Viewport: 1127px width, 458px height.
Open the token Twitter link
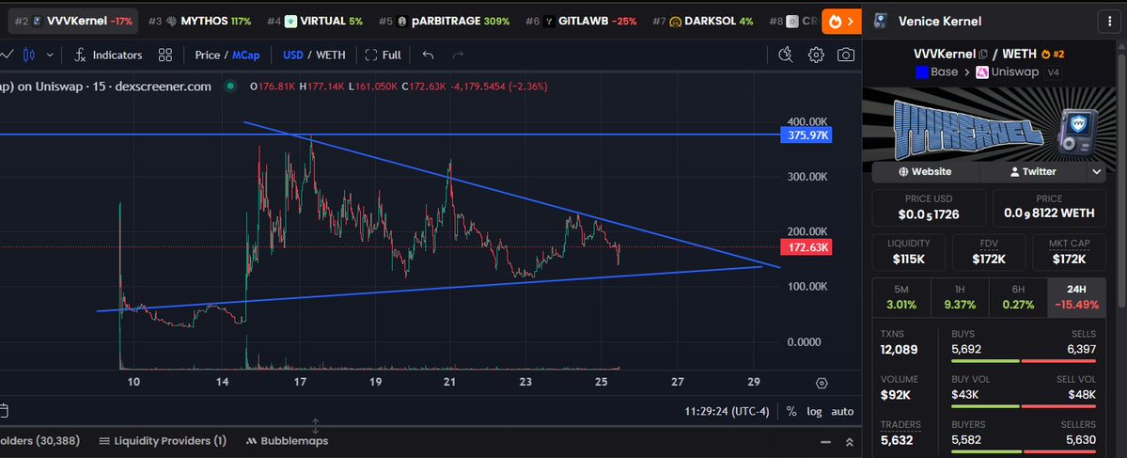click(x=1033, y=172)
